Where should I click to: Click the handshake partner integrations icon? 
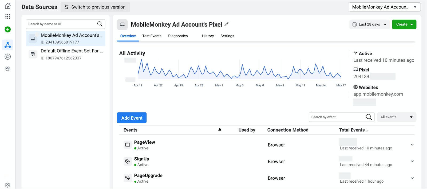click(8, 69)
